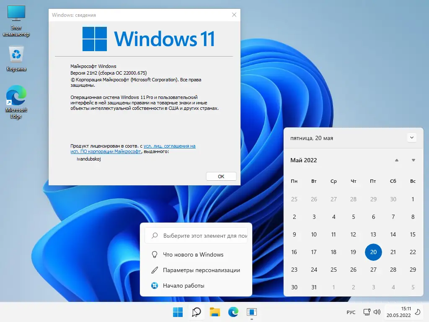Click date 11 in the calendar
The image size is (429, 322).
coord(333,234)
